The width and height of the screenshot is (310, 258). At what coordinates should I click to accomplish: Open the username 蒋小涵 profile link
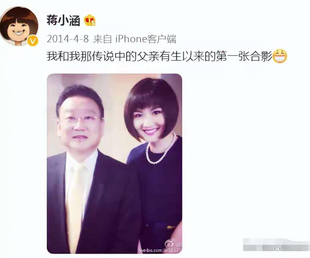coord(63,21)
